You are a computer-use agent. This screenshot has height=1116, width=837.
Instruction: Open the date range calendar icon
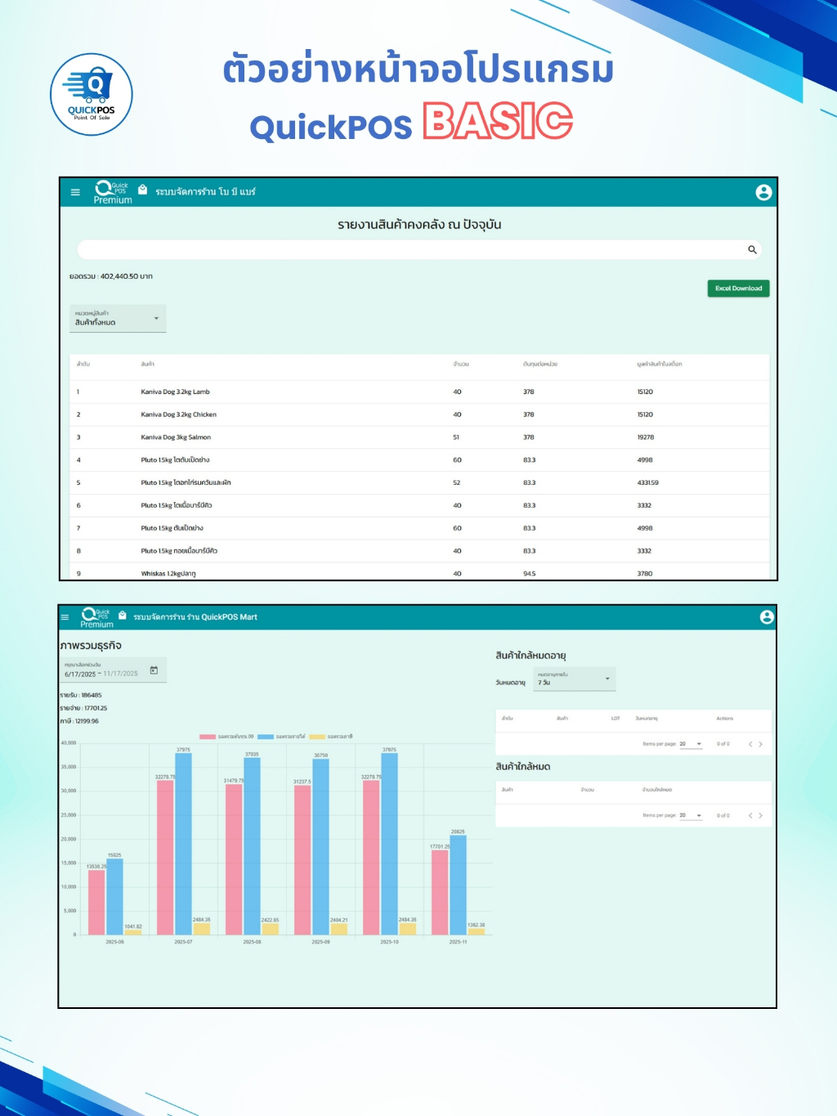tap(154, 670)
